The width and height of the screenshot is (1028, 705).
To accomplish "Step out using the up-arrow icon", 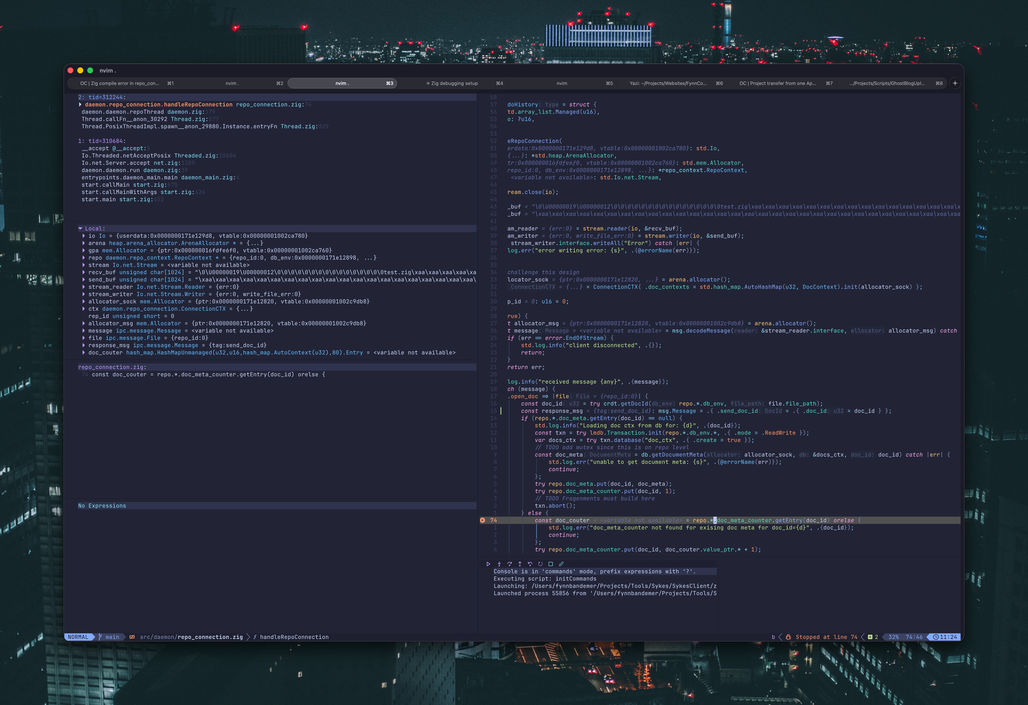I will 520,564.
